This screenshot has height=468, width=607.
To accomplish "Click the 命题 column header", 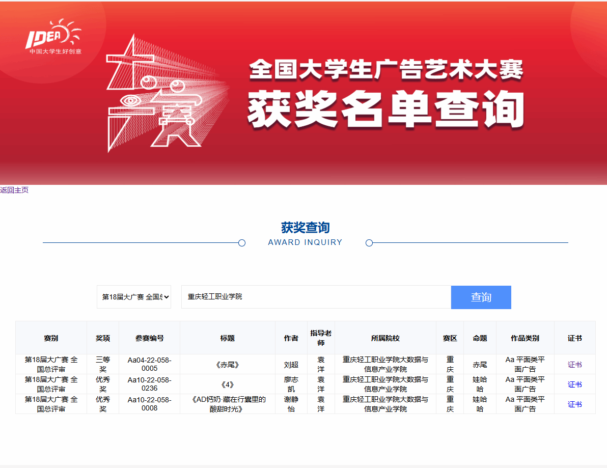I will point(480,338).
